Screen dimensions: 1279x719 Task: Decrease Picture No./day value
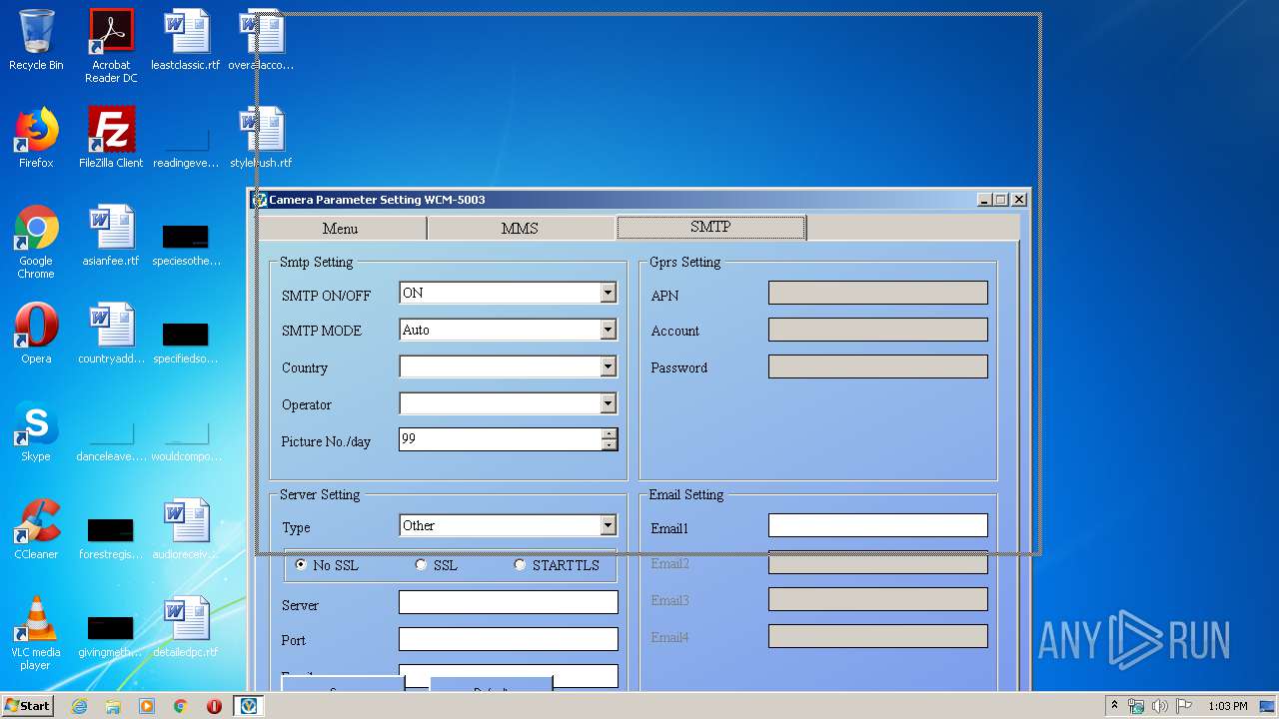point(609,444)
